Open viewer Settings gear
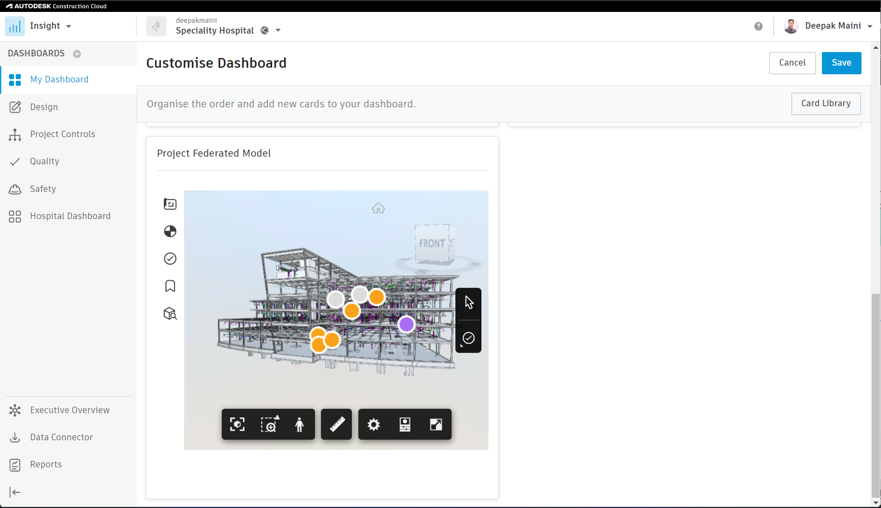This screenshot has width=881, height=508. [x=374, y=425]
